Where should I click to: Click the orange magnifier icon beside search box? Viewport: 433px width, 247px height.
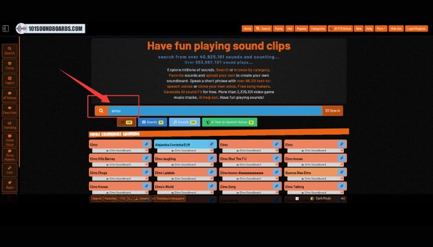pyautogui.click(x=101, y=111)
